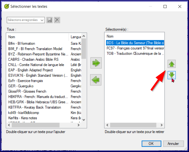Image resolution: width=189 pixels, height=152 pixels.
Task: Click the Langue column header
Action: [75, 37]
